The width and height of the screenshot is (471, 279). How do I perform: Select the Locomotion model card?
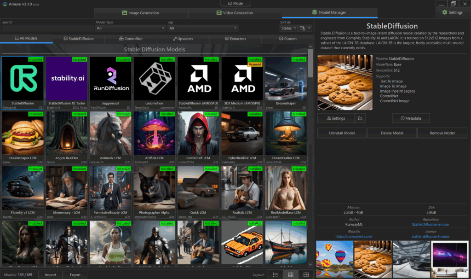(155, 83)
